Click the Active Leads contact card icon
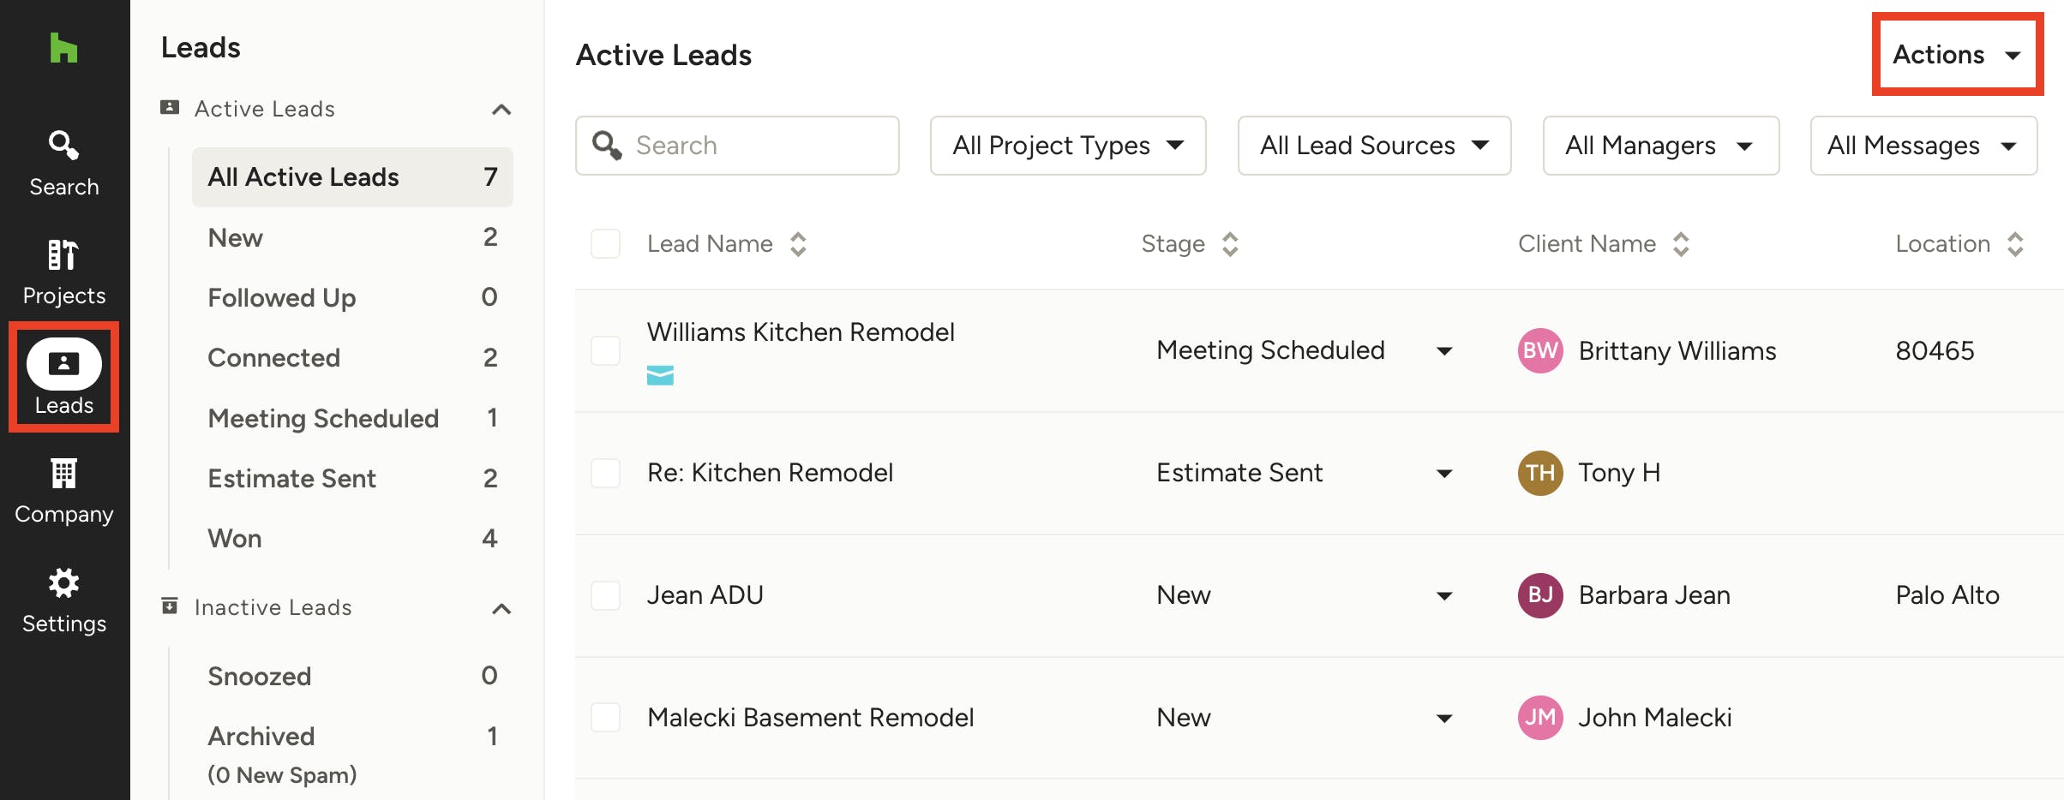 [x=170, y=106]
